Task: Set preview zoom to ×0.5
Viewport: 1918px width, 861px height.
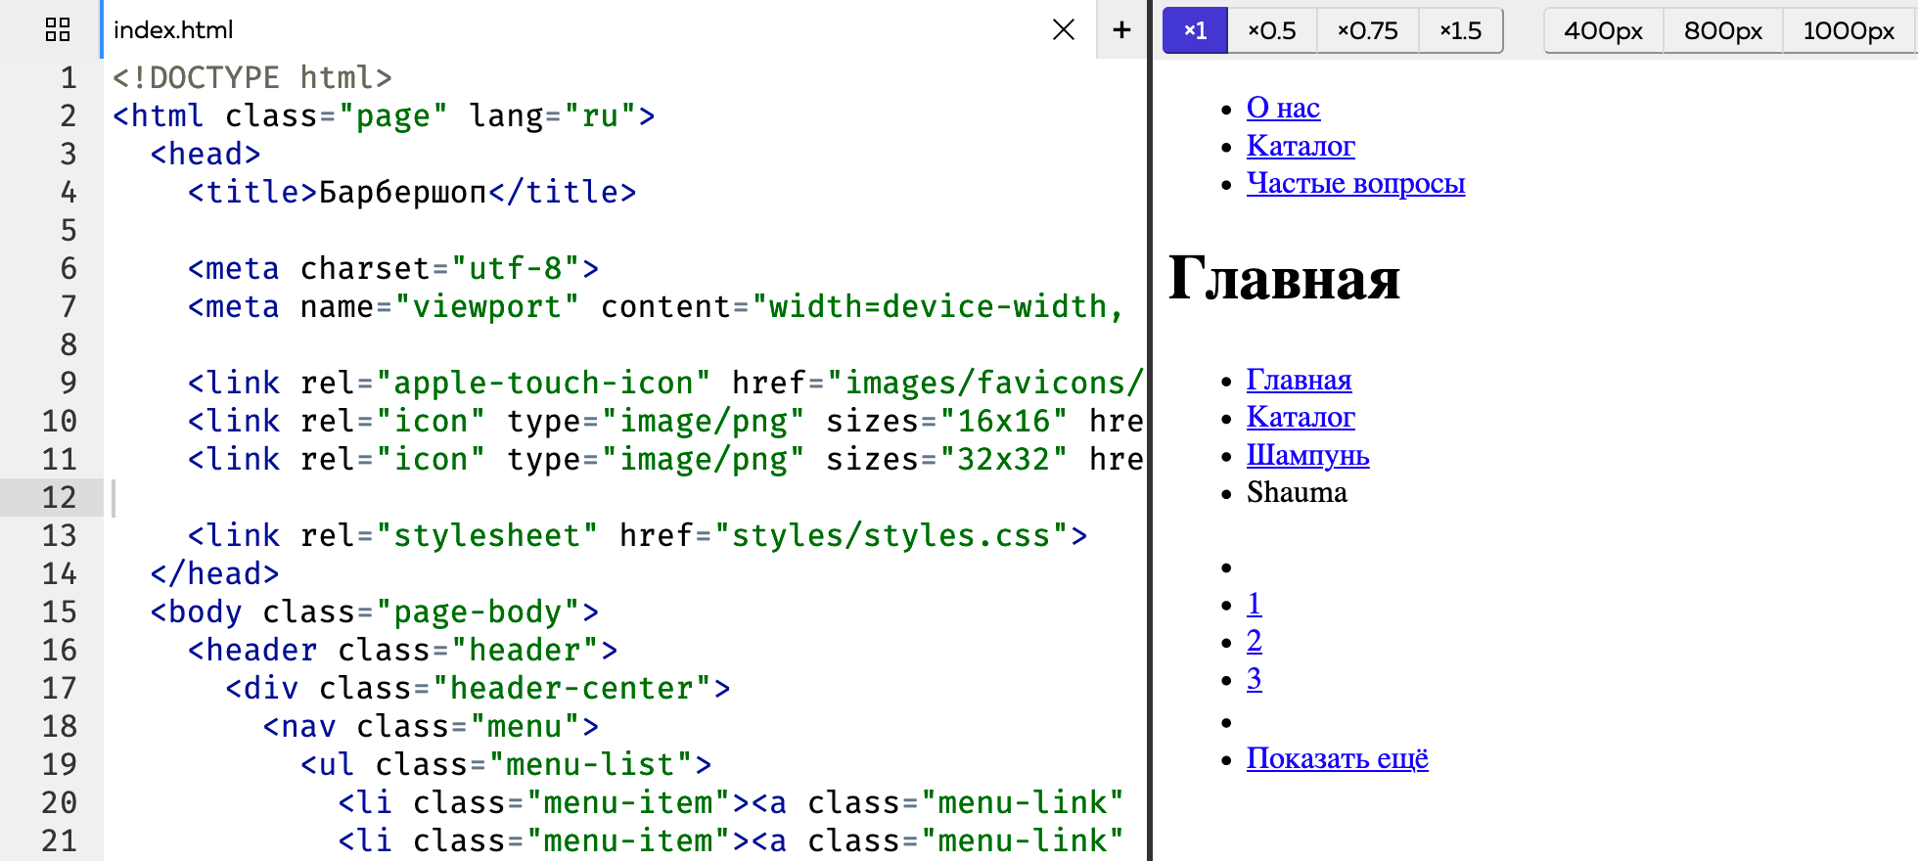Action: [1272, 30]
